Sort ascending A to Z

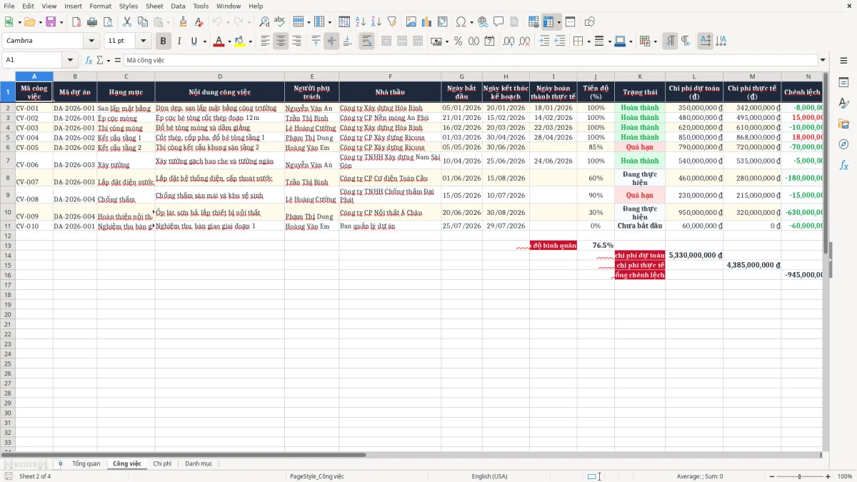click(x=361, y=22)
